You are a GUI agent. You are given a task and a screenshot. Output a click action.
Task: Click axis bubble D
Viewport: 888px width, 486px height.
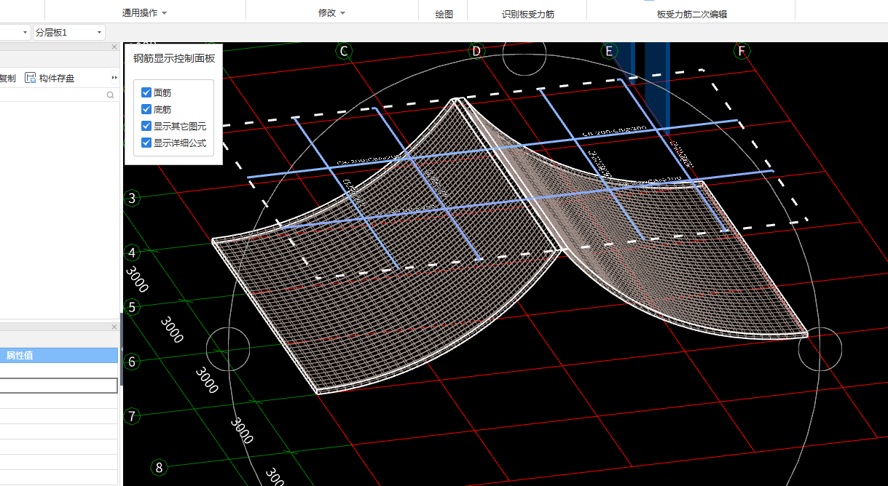pyautogui.click(x=476, y=51)
